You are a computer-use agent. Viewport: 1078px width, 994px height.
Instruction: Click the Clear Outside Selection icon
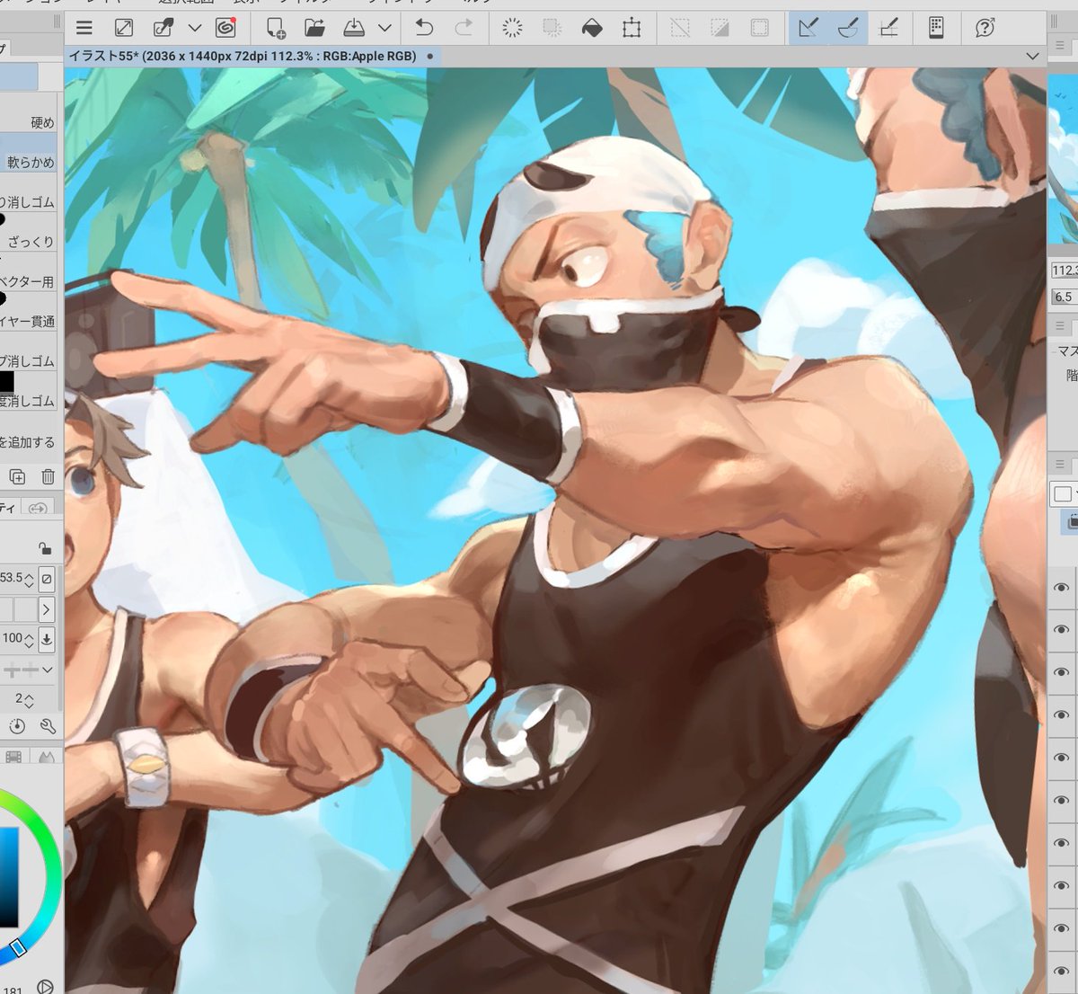point(552,28)
